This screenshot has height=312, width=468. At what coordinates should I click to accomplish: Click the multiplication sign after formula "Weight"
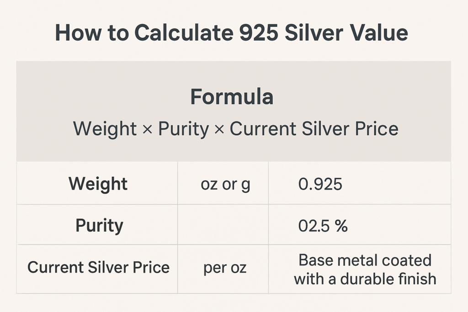(147, 129)
